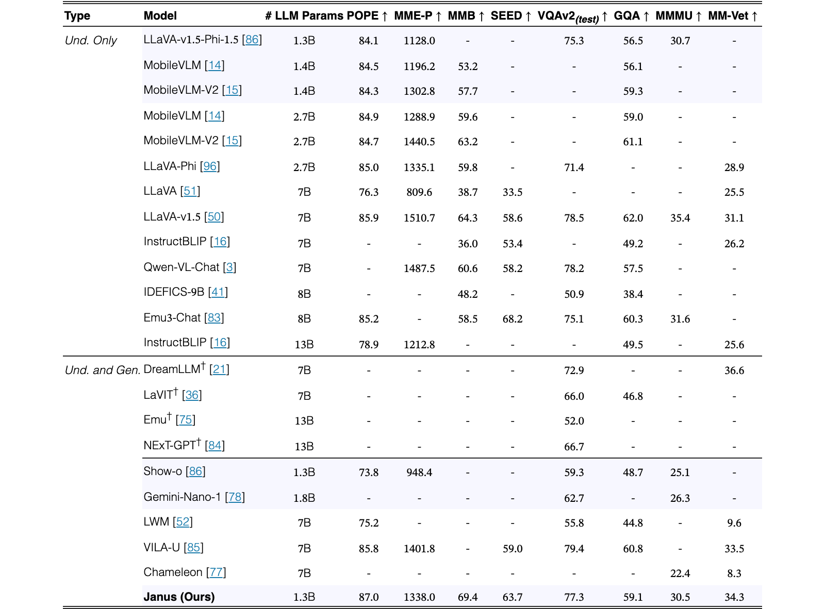This screenshot has height=609, width=825.
Task: Open citation 86 beside LLaVA-v1.5-Phi-1.5
Action: point(252,40)
